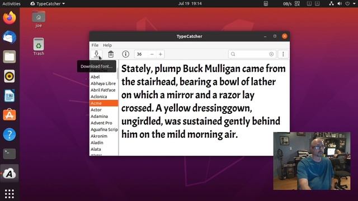Click the screenshot indicator icon in top bar
Viewport: 358px width, 201px height.
coord(266,4)
